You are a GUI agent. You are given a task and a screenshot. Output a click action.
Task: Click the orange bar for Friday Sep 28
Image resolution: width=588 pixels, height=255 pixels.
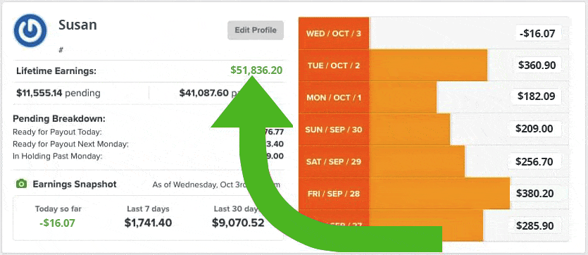coord(439,194)
